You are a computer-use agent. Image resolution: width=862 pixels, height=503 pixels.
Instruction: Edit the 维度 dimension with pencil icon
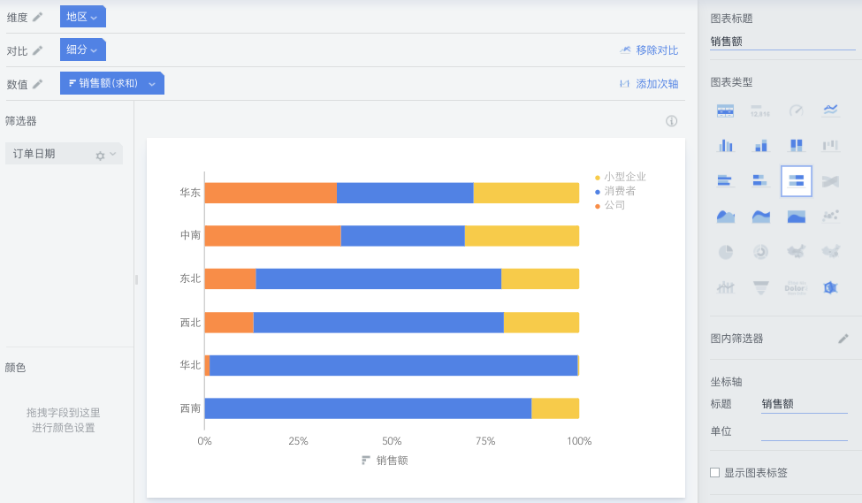click(x=37, y=17)
